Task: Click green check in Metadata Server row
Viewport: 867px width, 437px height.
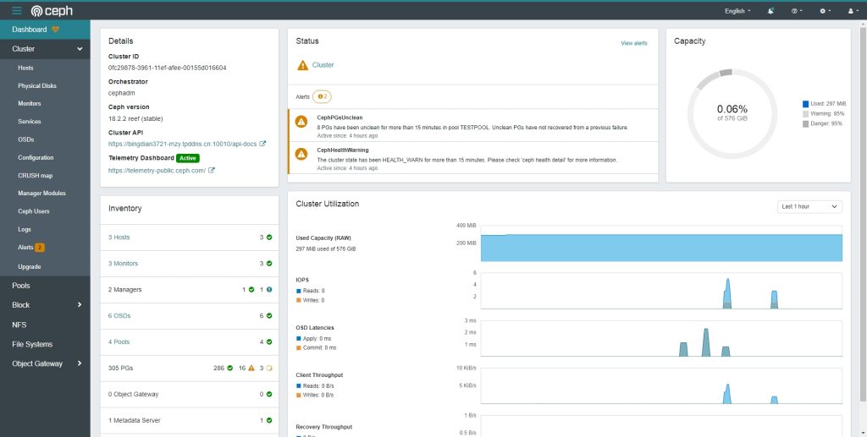Action: click(269, 420)
